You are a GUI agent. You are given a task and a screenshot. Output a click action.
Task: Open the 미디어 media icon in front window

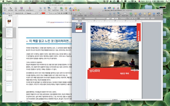pyautogui.click(x=158, y=14)
